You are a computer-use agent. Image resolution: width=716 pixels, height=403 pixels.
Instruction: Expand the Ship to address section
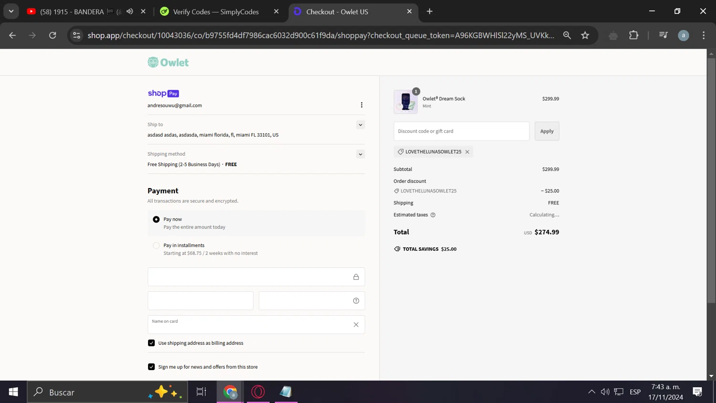(x=360, y=125)
